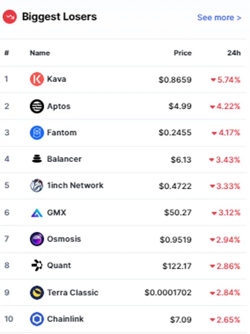Click the Balancer coin logo
The height and width of the screenshot is (334, 250).
[x=37, y=159]
